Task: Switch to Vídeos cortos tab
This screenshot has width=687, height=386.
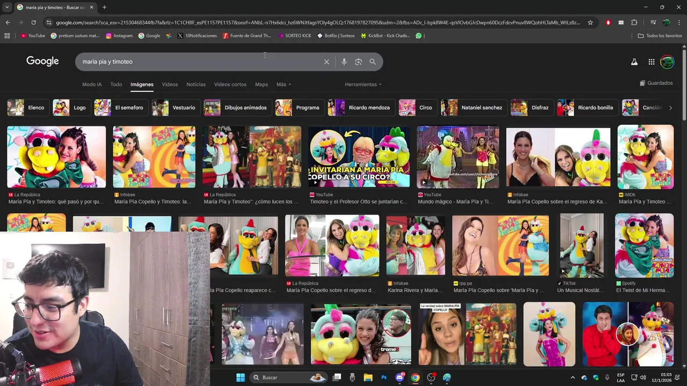Action: [230, 84]
